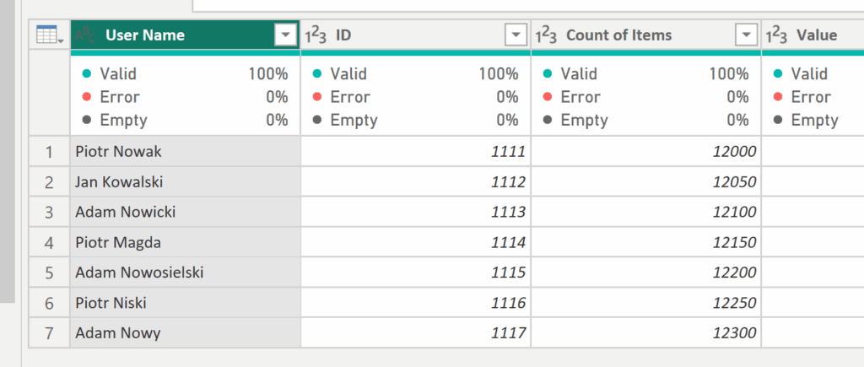Open the Count of Items filter dropdown

click(746, 35)
